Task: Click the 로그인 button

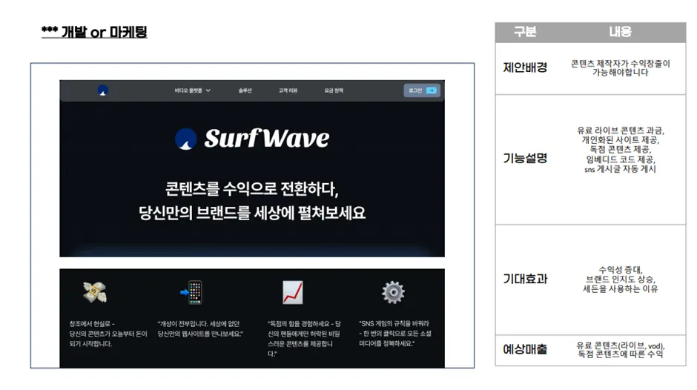Action: pyautogui.click(x=422, y=90)
